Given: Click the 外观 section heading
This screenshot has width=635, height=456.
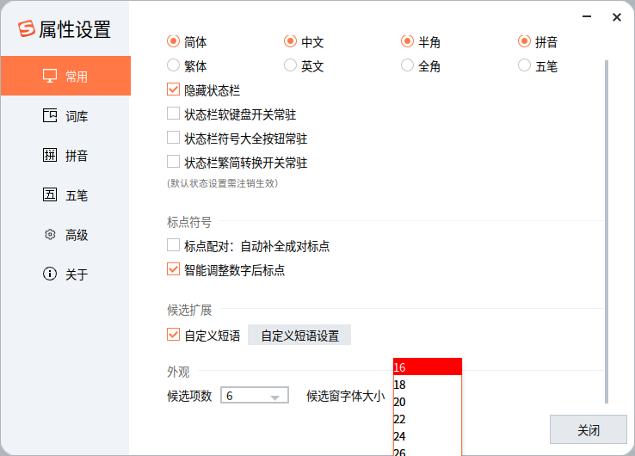Looking at the screenshot, I should tap(178, 372).
